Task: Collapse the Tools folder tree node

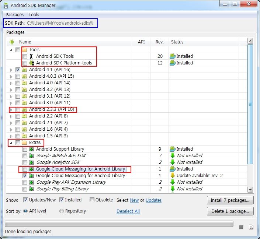Action: pyautogui.click(x=11, y=50)
